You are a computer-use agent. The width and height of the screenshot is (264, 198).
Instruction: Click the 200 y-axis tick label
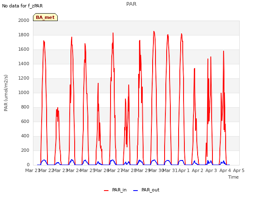pyautogui.click(x=25, y=150)
